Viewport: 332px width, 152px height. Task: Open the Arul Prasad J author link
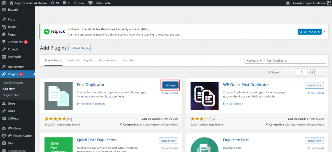[235, 104]
